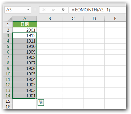Click the formula bar resize dots handle
Viewport: 131px width, 114px height.
(35, 10)
